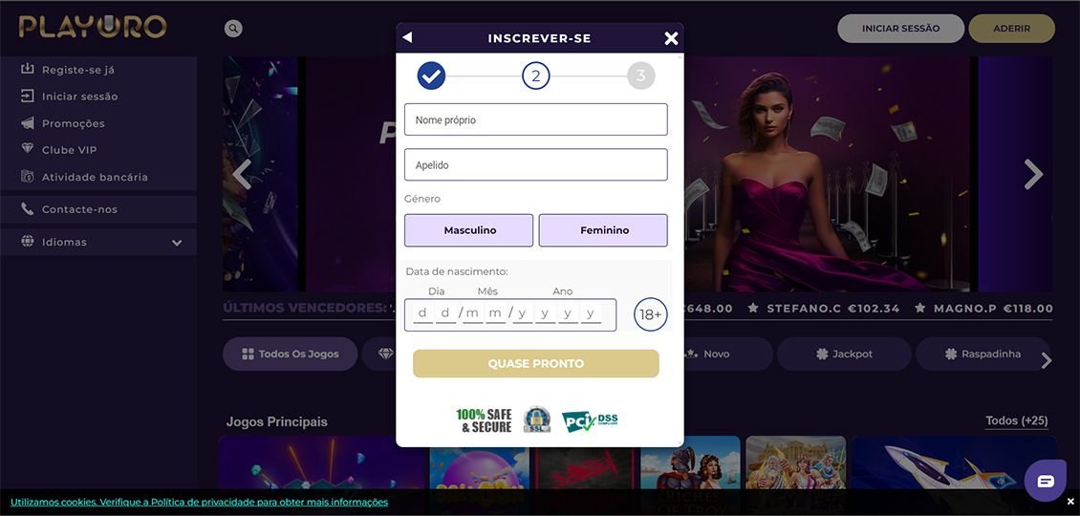Viewport: 1080px width, 516px height.
Task: Open the white rocket plane game thumbnail
Action: point(953,462)
